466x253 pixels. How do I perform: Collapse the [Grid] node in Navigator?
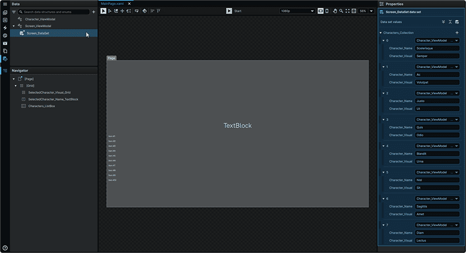[x=16, y=86]
